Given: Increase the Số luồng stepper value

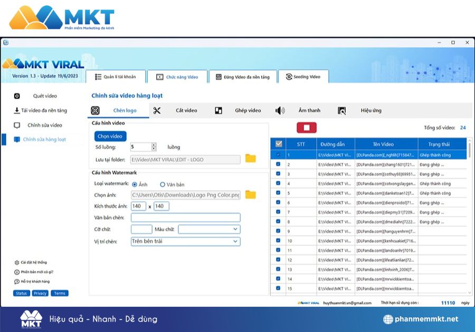Looking at the screenshot, I should [154, 145].
